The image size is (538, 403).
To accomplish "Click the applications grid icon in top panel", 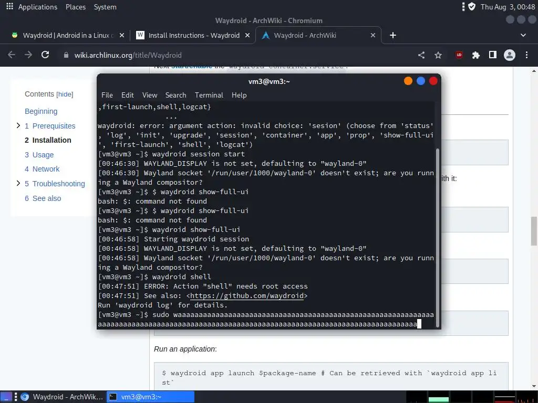I will tap(9, 6).
